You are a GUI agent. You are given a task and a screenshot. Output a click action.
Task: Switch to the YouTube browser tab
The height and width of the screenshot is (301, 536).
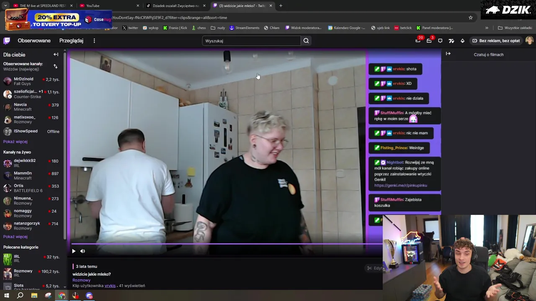click(x=109, y=5)
